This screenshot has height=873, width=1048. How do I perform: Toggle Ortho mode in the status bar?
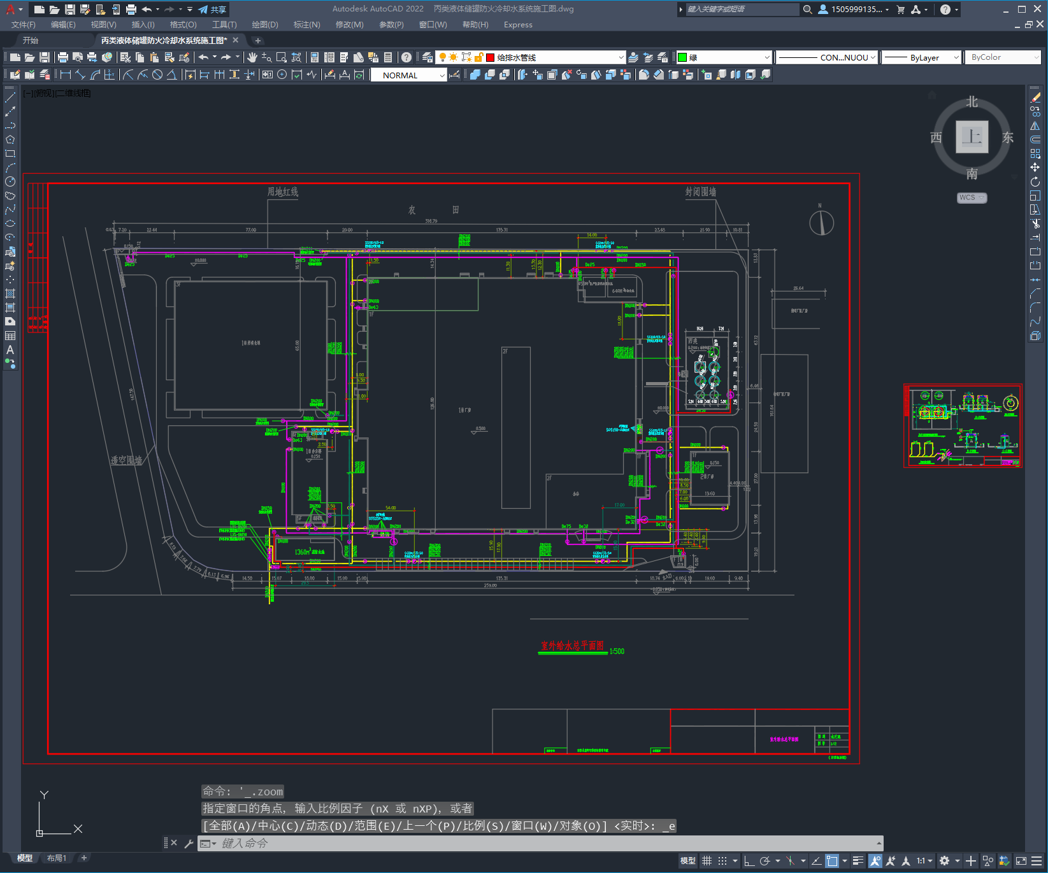coord(749,861)
